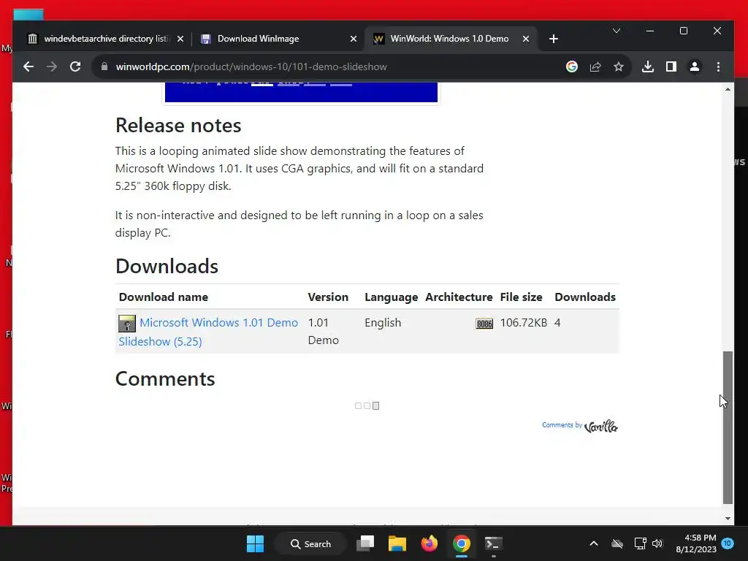
Task: Open the Chrome profile menu
Action: [x=695, y=66]
